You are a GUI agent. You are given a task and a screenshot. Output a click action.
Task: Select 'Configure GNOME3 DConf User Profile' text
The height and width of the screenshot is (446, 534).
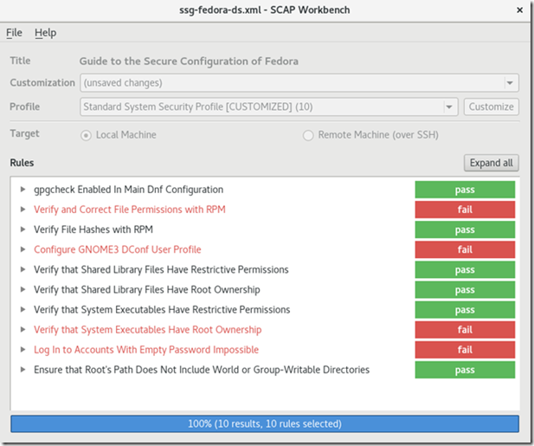pos(117,249)
